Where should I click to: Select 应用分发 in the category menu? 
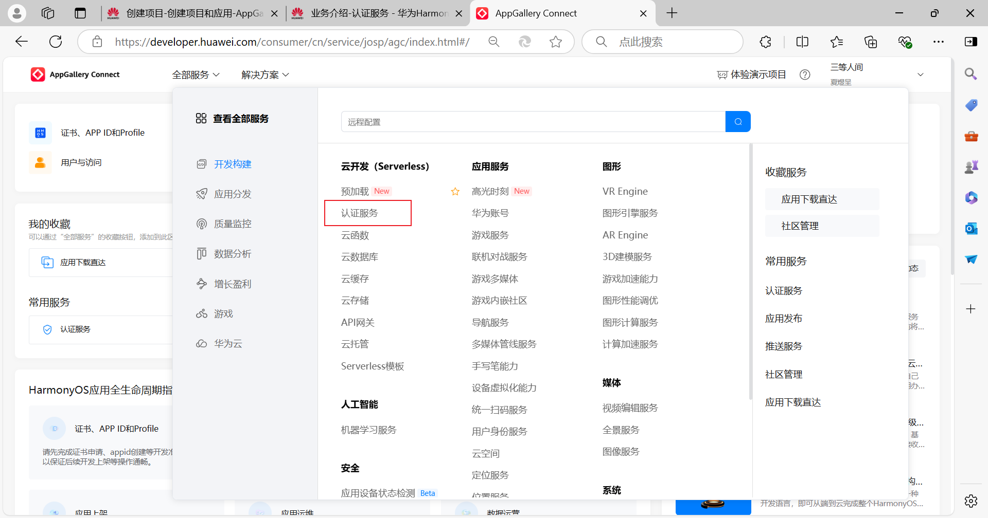pos(233,194)
